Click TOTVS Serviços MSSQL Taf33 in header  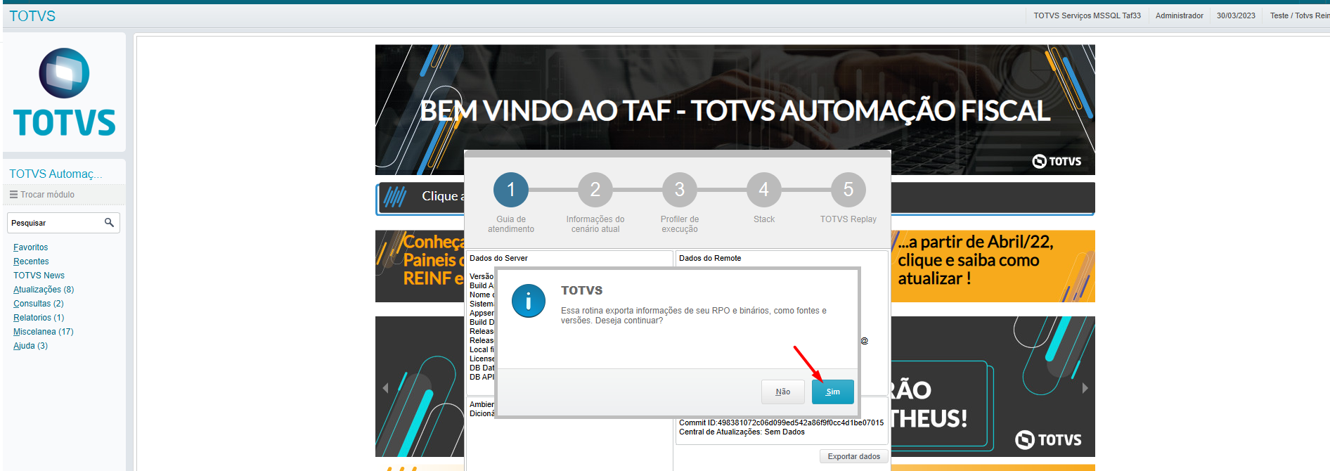coord(1087,15)
